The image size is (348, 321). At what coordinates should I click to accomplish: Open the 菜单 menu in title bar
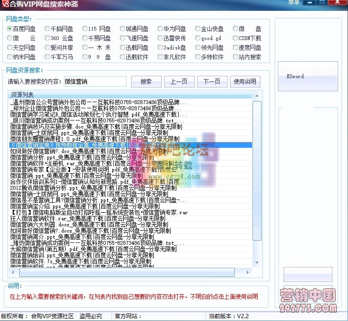293,2
